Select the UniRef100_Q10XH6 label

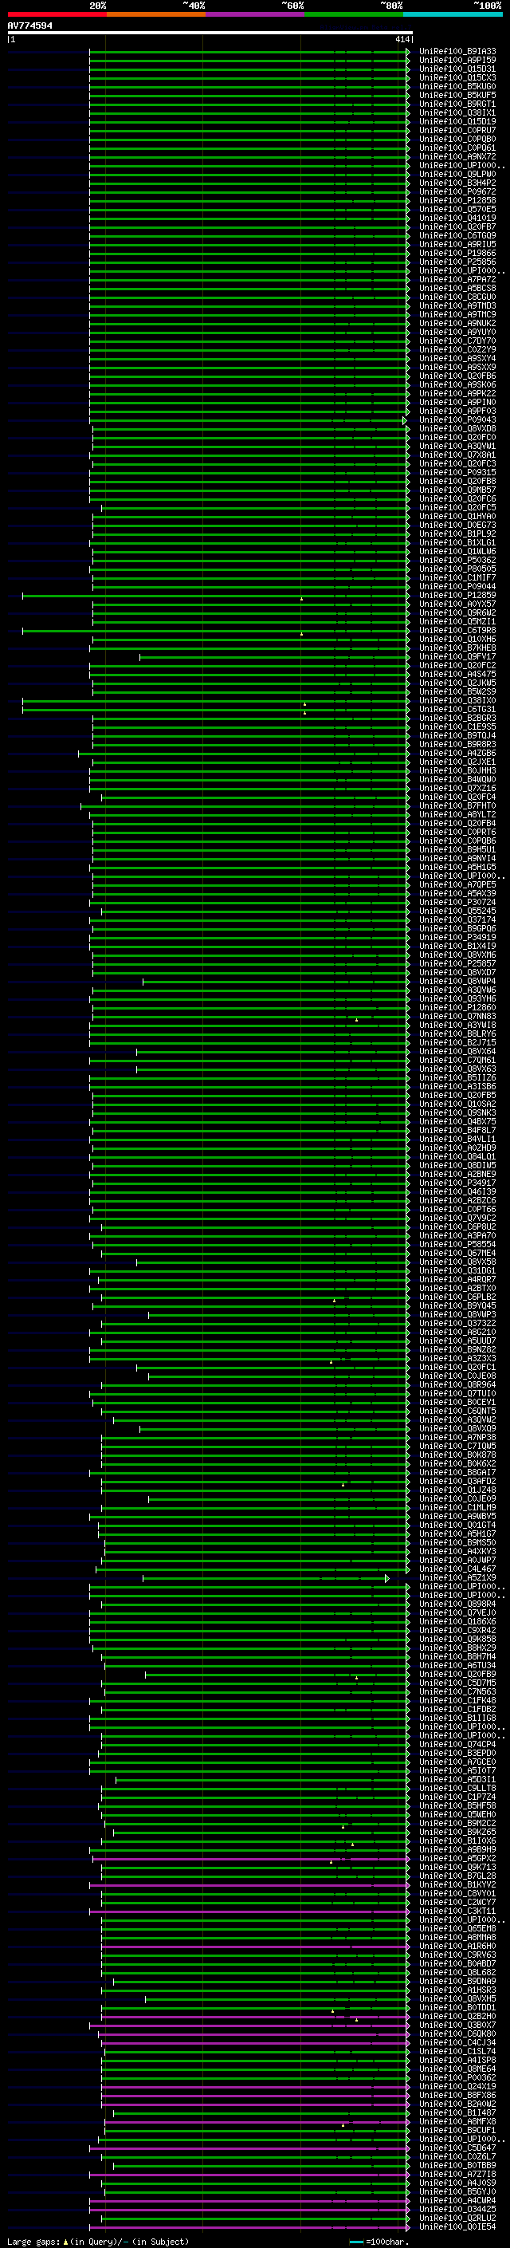point(457,640)
